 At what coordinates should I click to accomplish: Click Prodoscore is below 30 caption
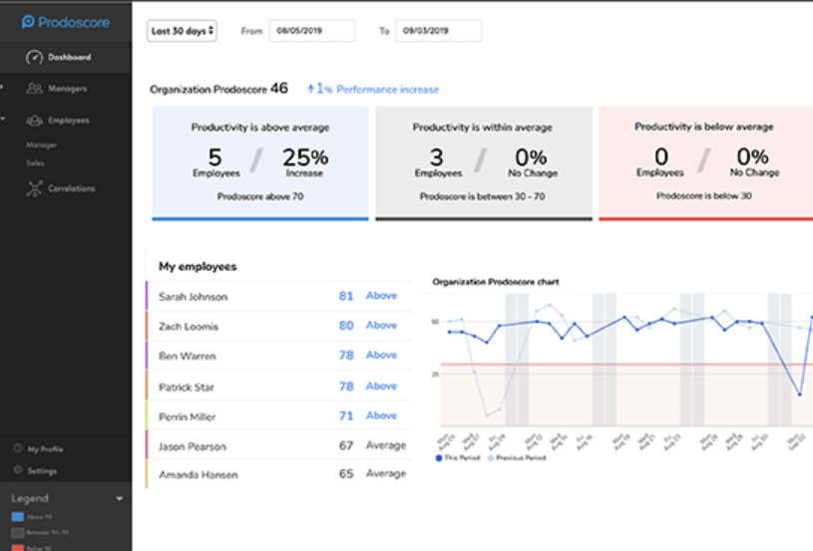click(704, 195)
